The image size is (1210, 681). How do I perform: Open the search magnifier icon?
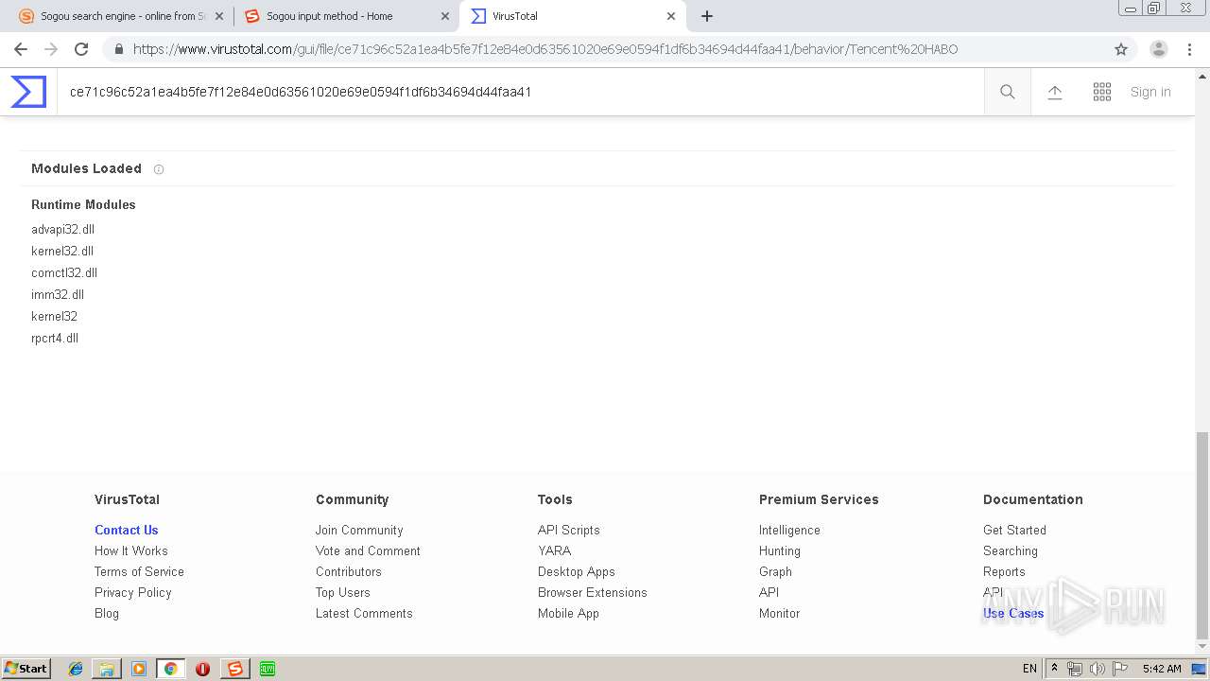[1008, 92]
